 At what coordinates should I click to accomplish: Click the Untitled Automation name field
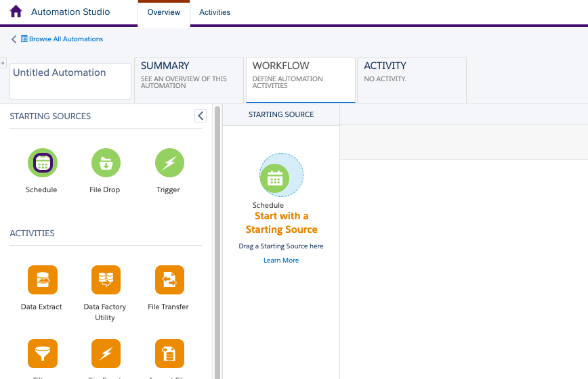point(70,81)
